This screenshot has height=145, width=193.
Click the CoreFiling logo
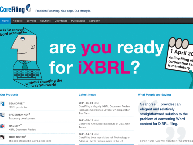point(16,9)
